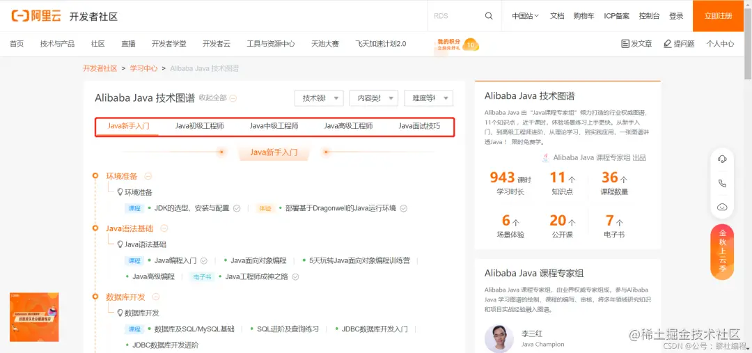Open the 购物车 link
The height and width of the screenshot is (353, 752).
coord(583,16)
